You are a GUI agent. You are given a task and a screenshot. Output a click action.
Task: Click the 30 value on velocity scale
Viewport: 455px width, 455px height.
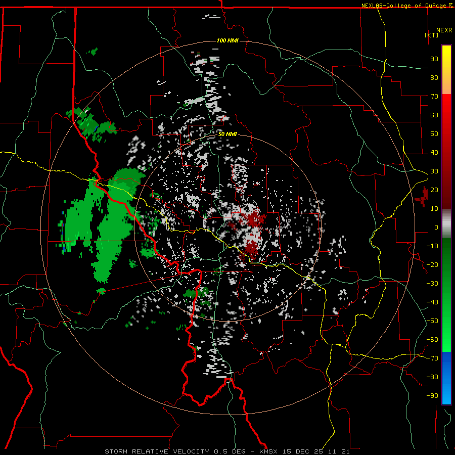(434, 171)
